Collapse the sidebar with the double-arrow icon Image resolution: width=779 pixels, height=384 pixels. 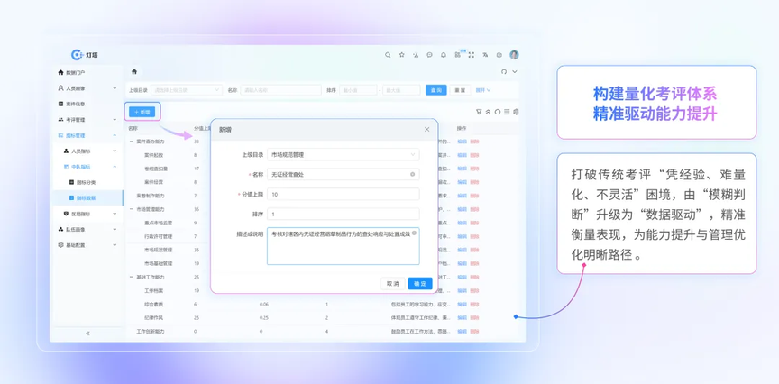[88, 334]
